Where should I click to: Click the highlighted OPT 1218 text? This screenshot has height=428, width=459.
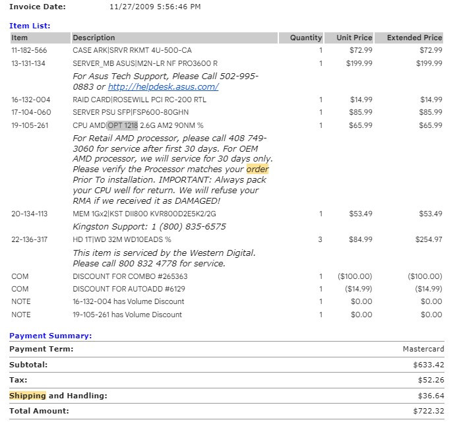123,125
